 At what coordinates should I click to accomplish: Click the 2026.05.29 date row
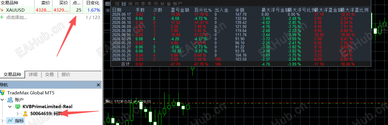coord(122,39)
